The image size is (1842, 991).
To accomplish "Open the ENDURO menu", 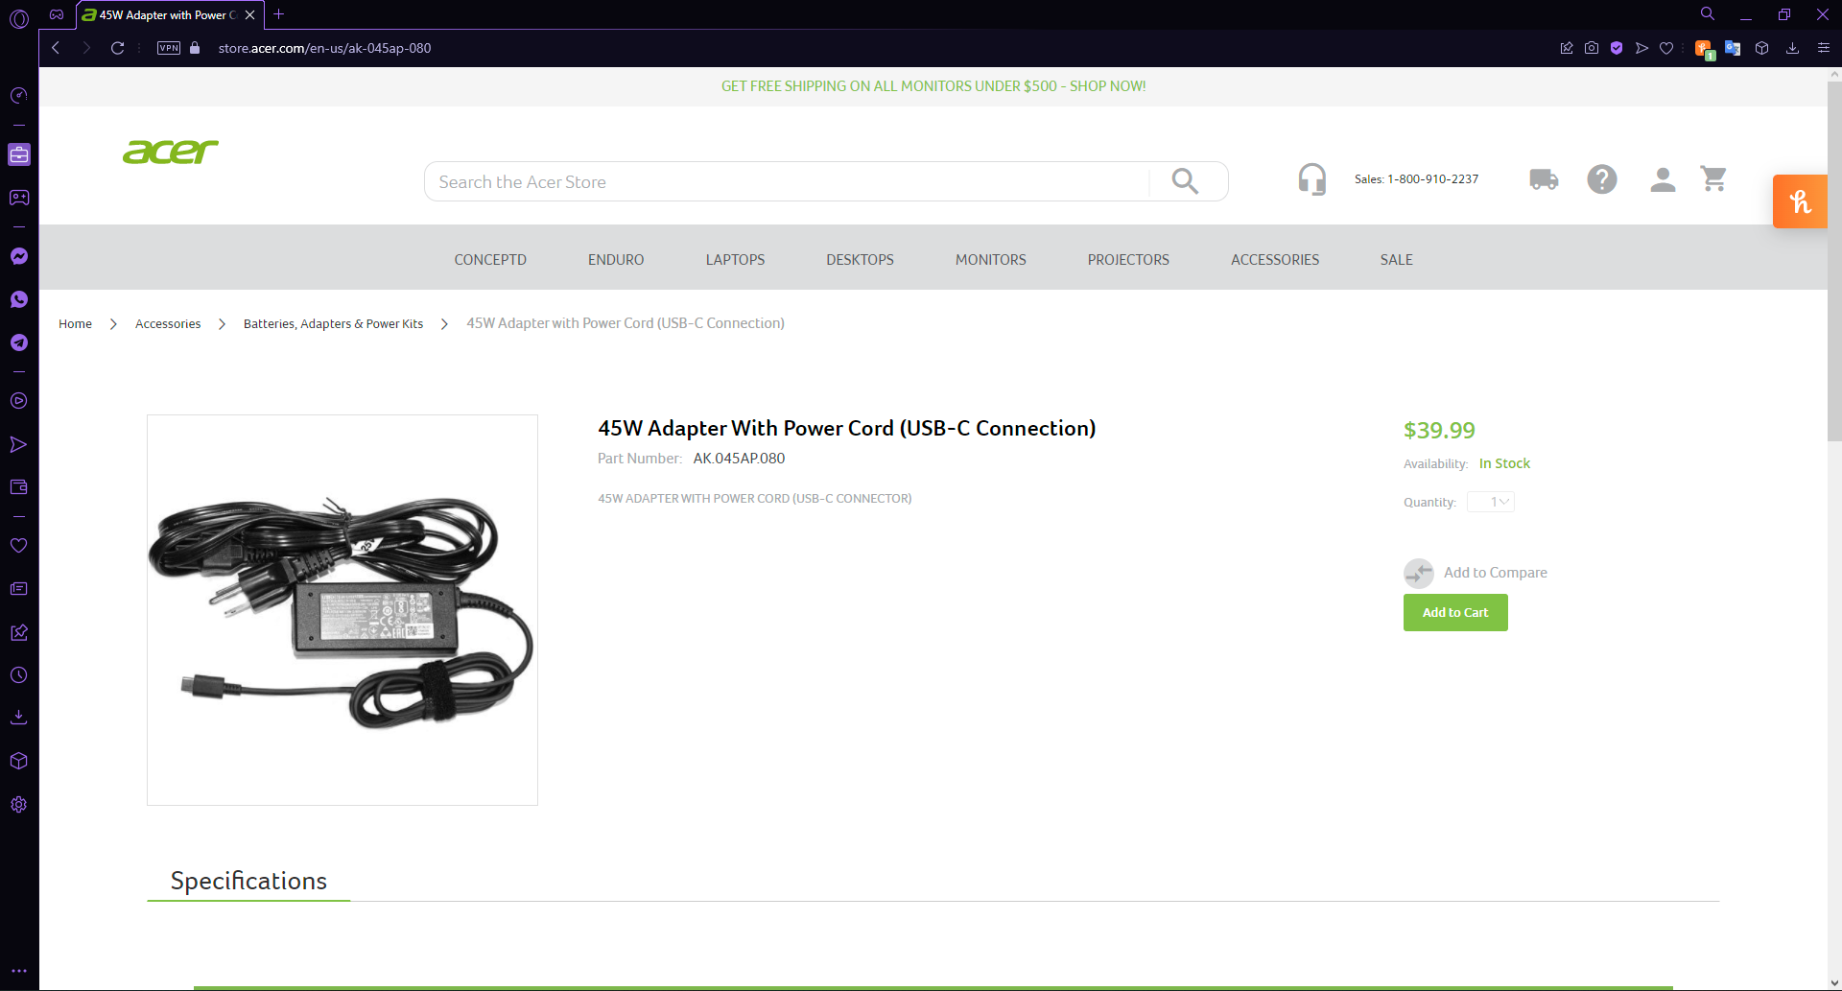I will pyautogui.click(x=616, y=260).
